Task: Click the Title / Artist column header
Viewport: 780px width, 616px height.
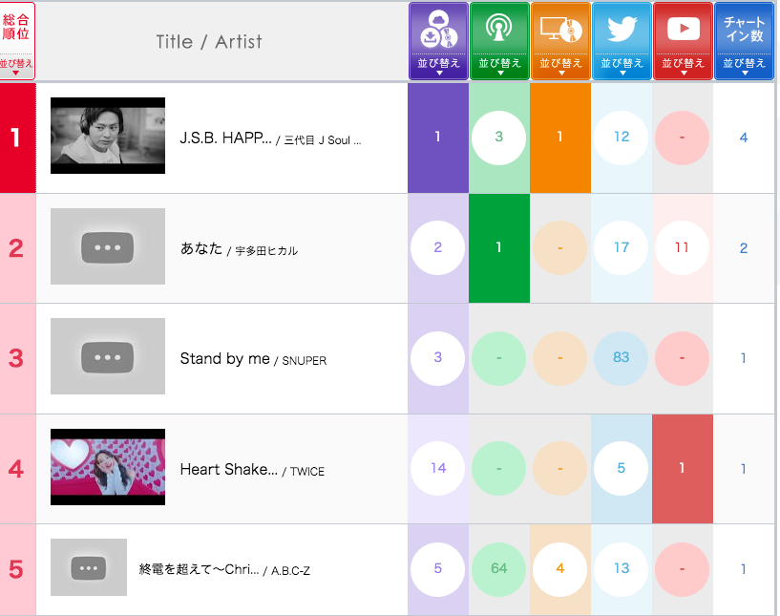Action: pyautogui.click(x=209, y=42)
